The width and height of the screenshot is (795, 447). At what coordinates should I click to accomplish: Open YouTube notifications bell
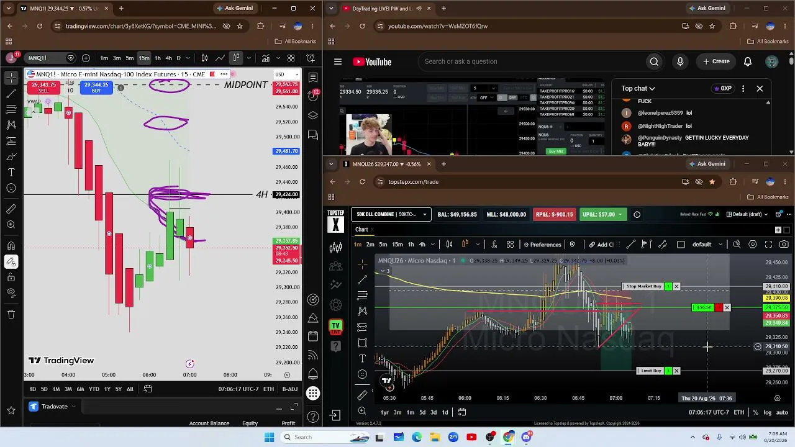pyautogui.click(x=748, y=61)
